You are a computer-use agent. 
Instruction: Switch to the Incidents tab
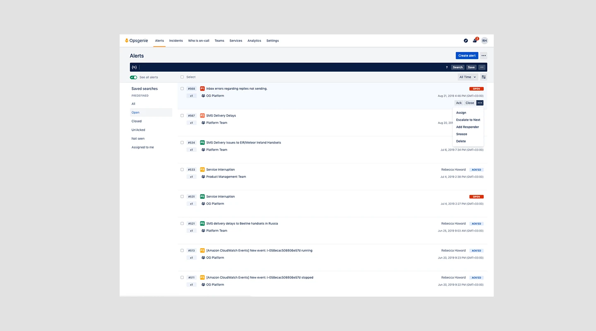[176, 41]
